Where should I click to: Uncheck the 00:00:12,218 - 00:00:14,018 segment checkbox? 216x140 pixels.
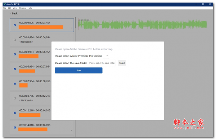15,113
